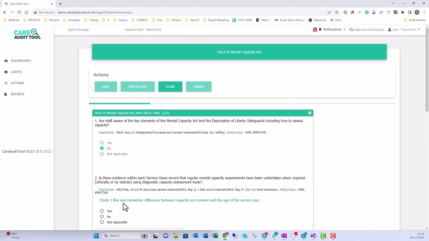Viewport: 429px width, 241px height.
Task: Click the house extension icon in toolbar
Action: point(352,12)
